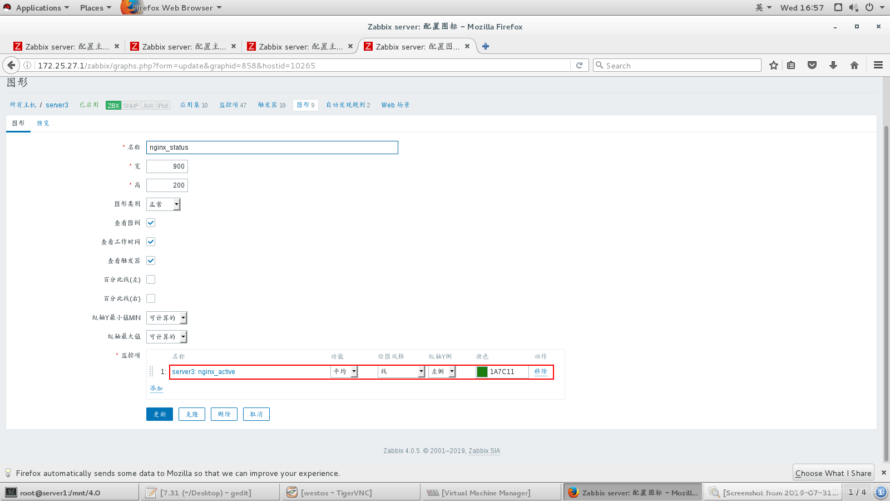Image resolution: width=890 pixels, height=501 pixels.
Task: Open the 纵轴Y侧 dropdown showing 左侧
Action: pos(442,371)
